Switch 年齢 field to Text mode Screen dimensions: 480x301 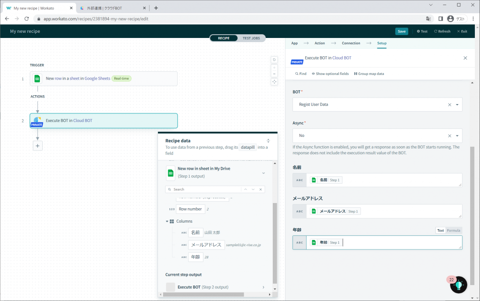coord(441,231)
